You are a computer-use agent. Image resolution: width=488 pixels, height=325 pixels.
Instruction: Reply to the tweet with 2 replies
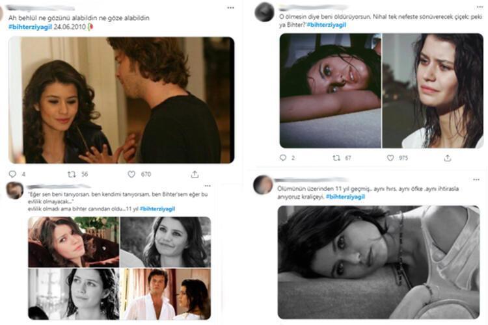click(283, 157)
